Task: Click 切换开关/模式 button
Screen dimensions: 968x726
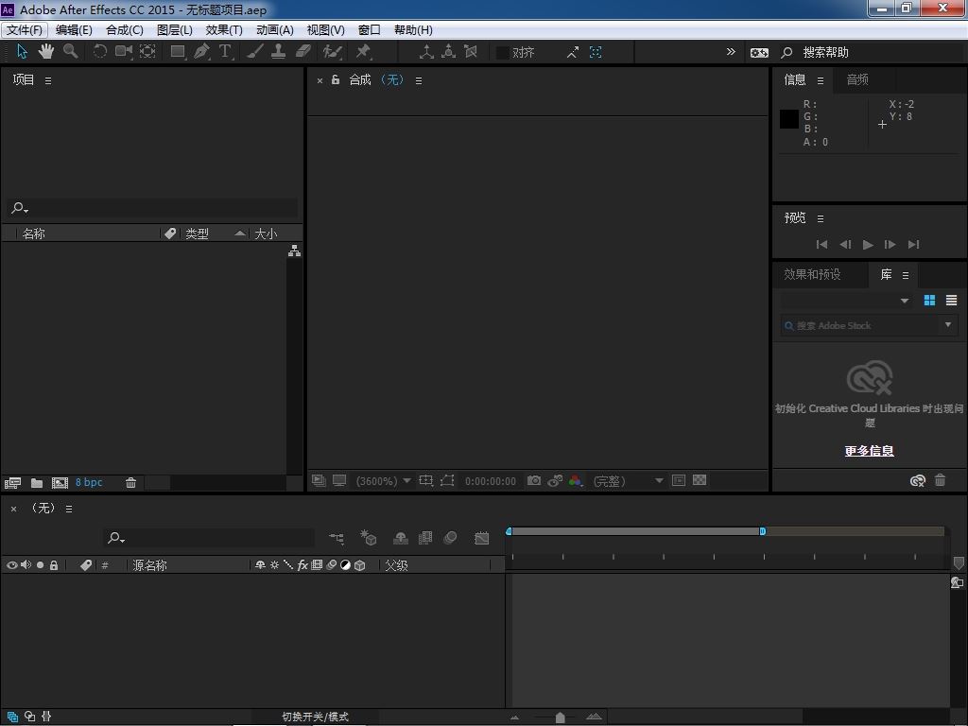Action: click(x=316, y=717)
